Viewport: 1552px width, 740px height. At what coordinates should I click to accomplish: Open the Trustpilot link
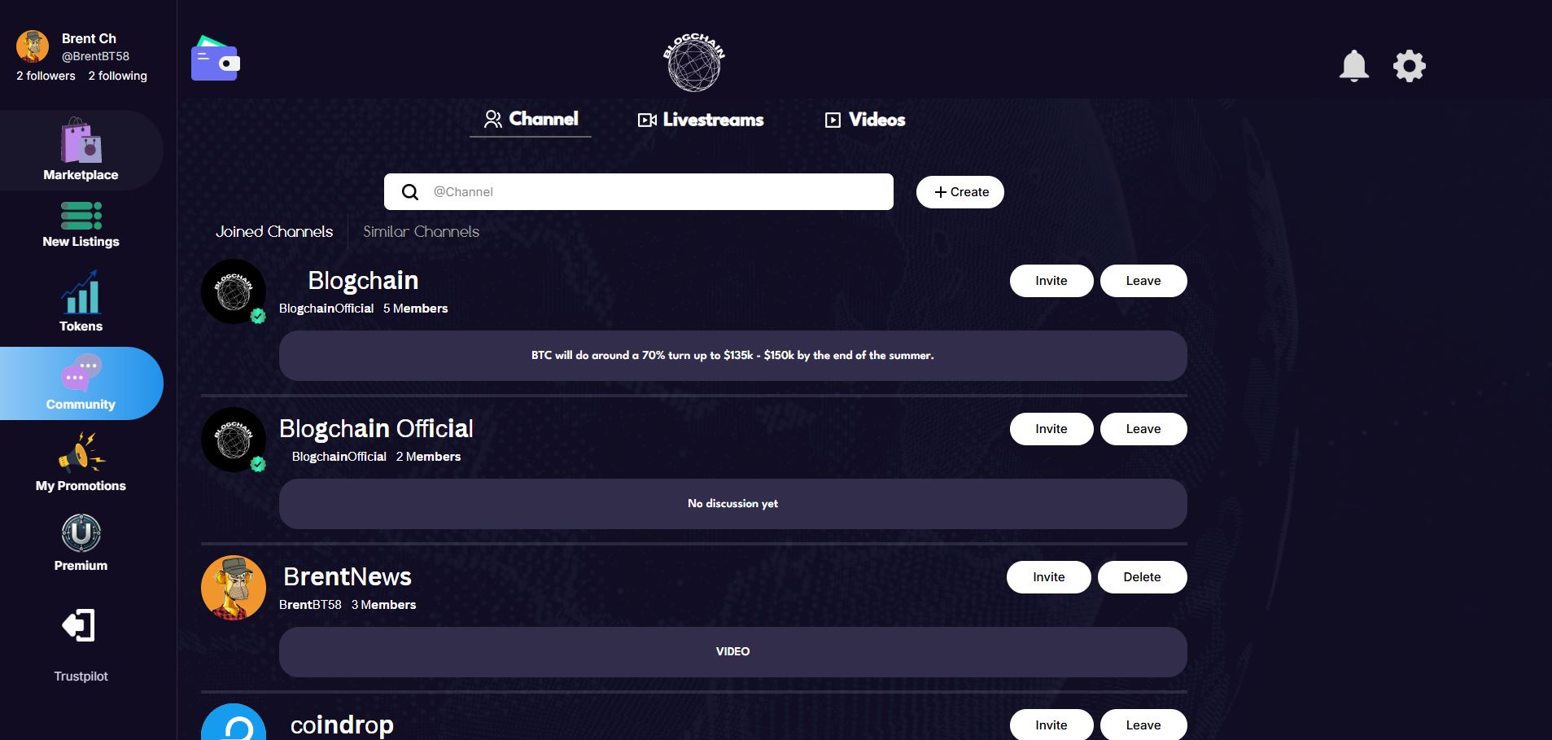81,677
